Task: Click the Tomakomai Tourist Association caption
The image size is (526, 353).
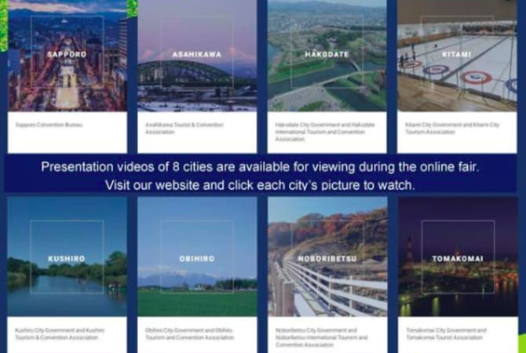Action: [x=445, y=333]
